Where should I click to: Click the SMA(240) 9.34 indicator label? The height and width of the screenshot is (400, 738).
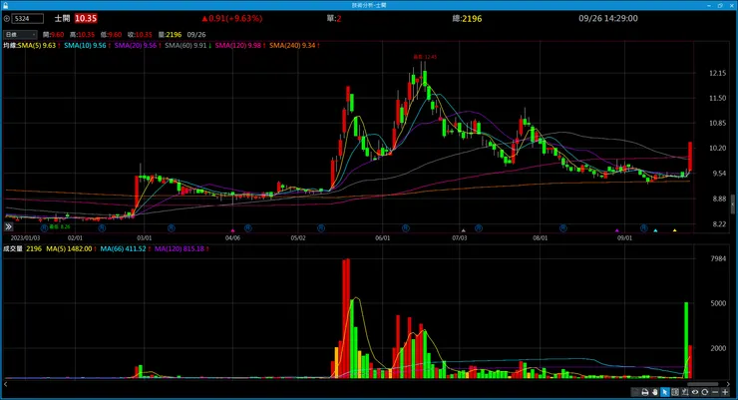coord(292,46)
